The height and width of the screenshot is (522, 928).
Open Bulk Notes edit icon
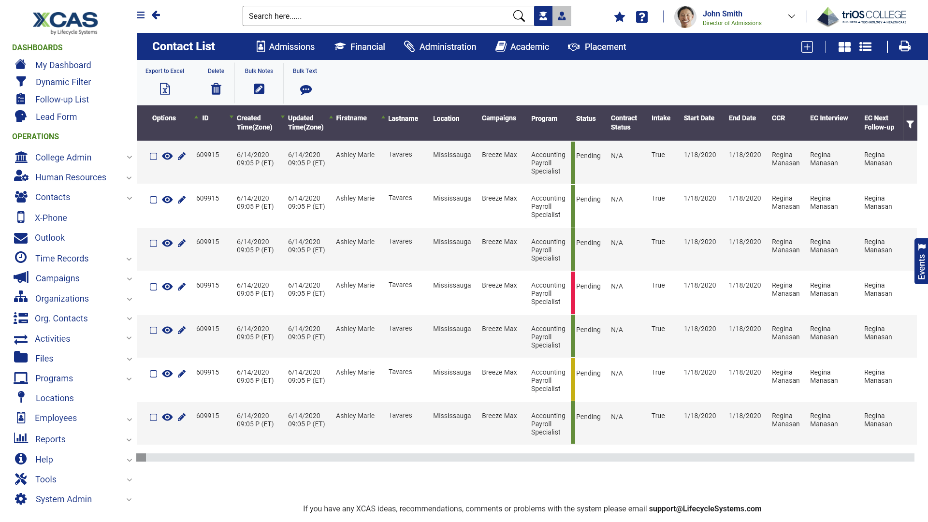point(259,89)
